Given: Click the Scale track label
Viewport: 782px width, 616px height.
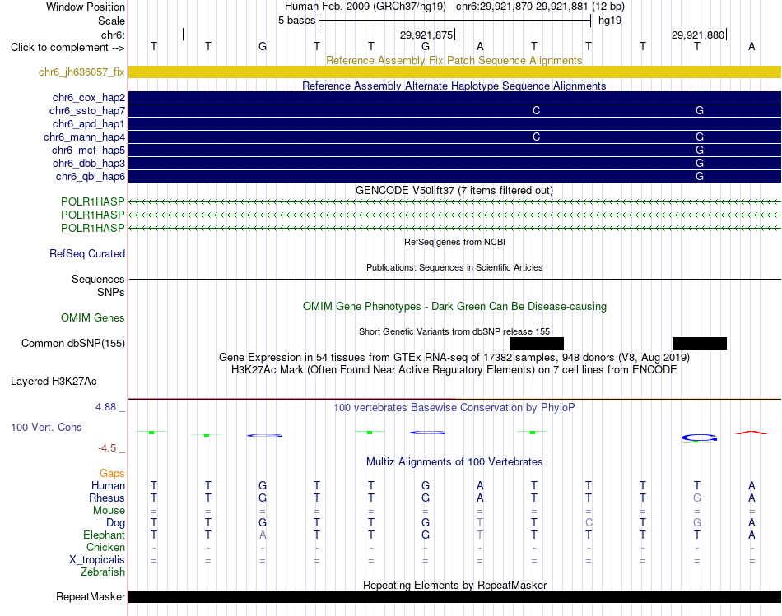Looking at the screenshot, I should (111, 21).
